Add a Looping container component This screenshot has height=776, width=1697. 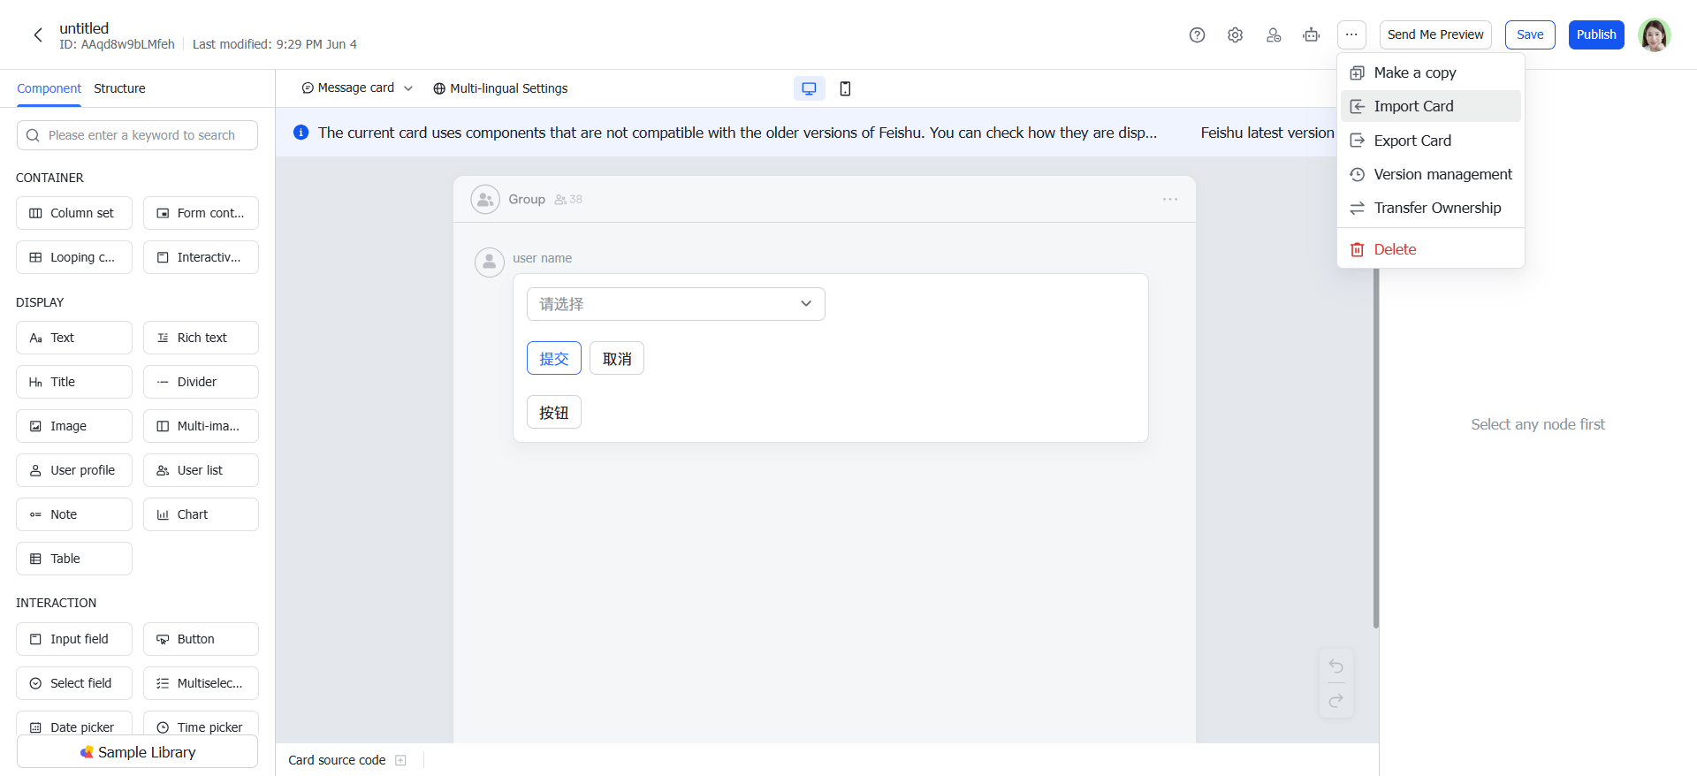(74, 257)
